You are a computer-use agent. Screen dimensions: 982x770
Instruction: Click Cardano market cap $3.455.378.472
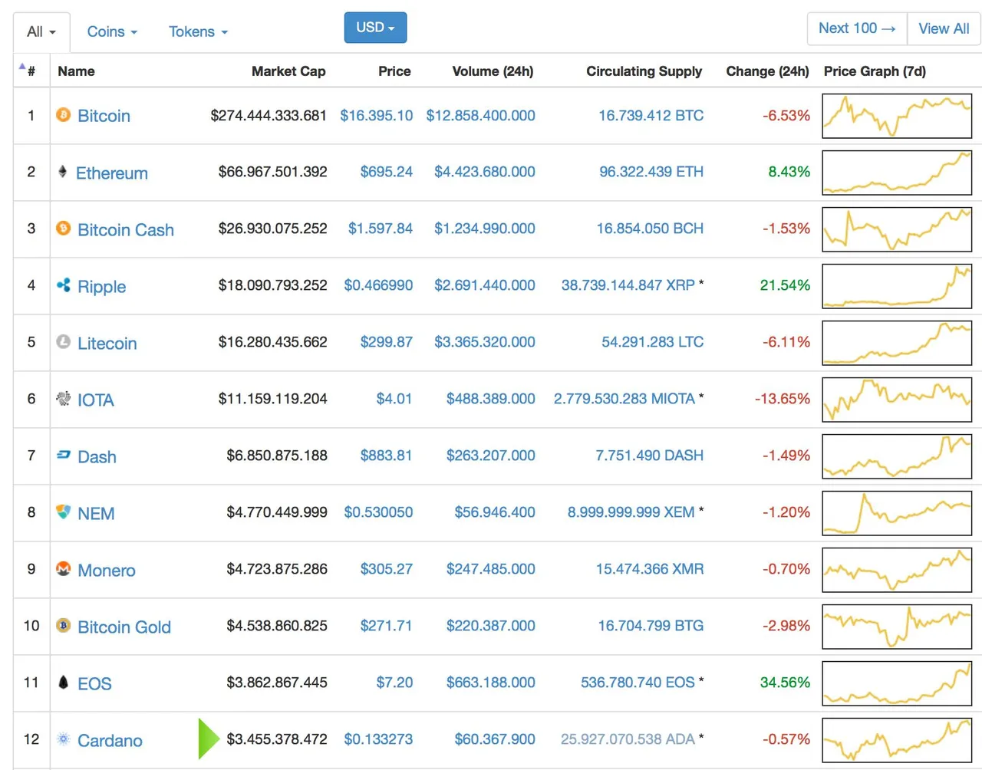(277, 739)
